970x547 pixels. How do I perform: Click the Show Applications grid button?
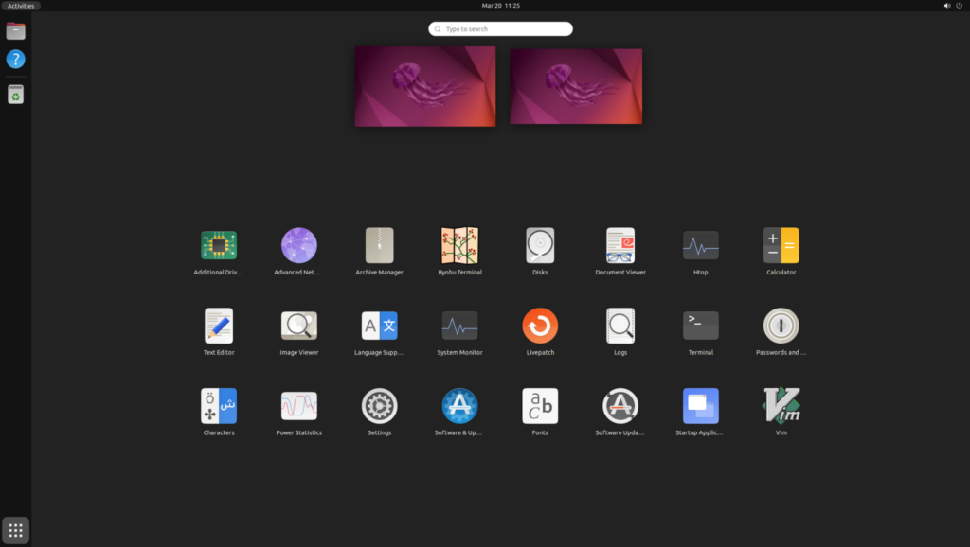(15, 530)
